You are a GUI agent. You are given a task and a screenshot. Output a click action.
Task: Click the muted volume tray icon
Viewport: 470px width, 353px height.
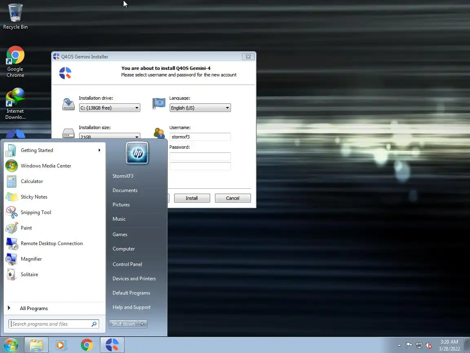tap(429, 346)
